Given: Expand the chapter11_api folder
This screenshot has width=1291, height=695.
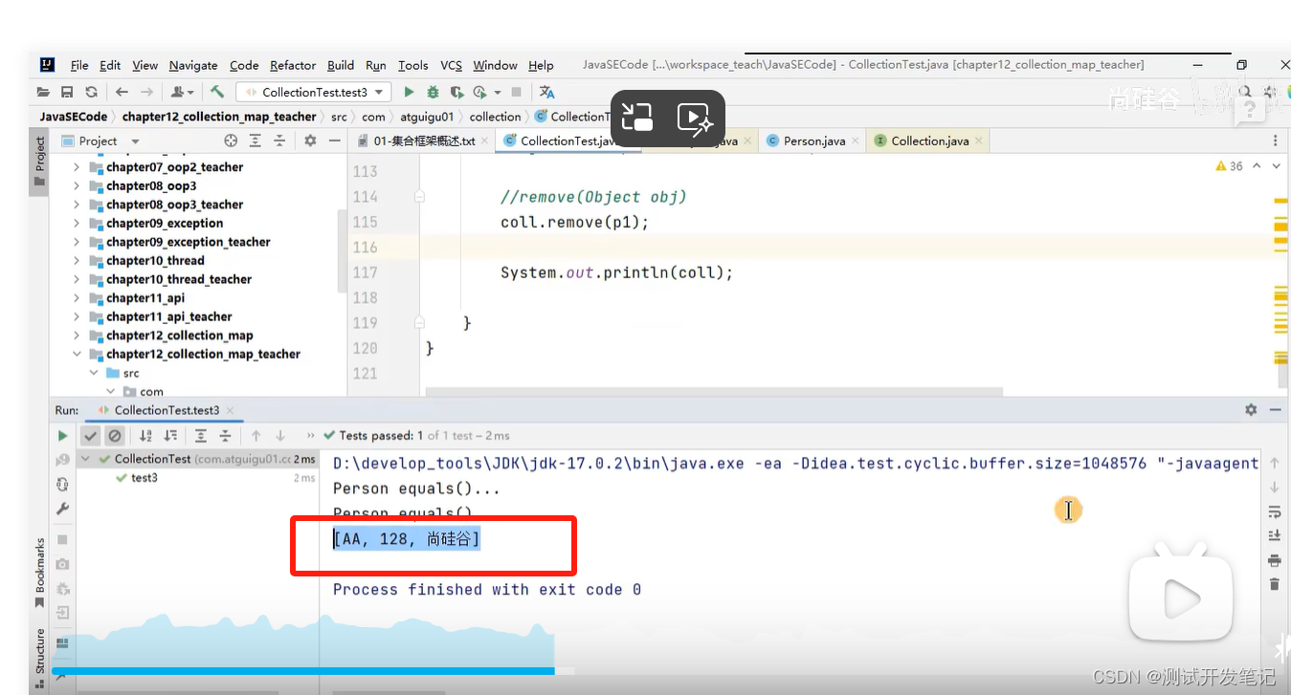Looking at the screenshot, I should [x=77, y=298].
